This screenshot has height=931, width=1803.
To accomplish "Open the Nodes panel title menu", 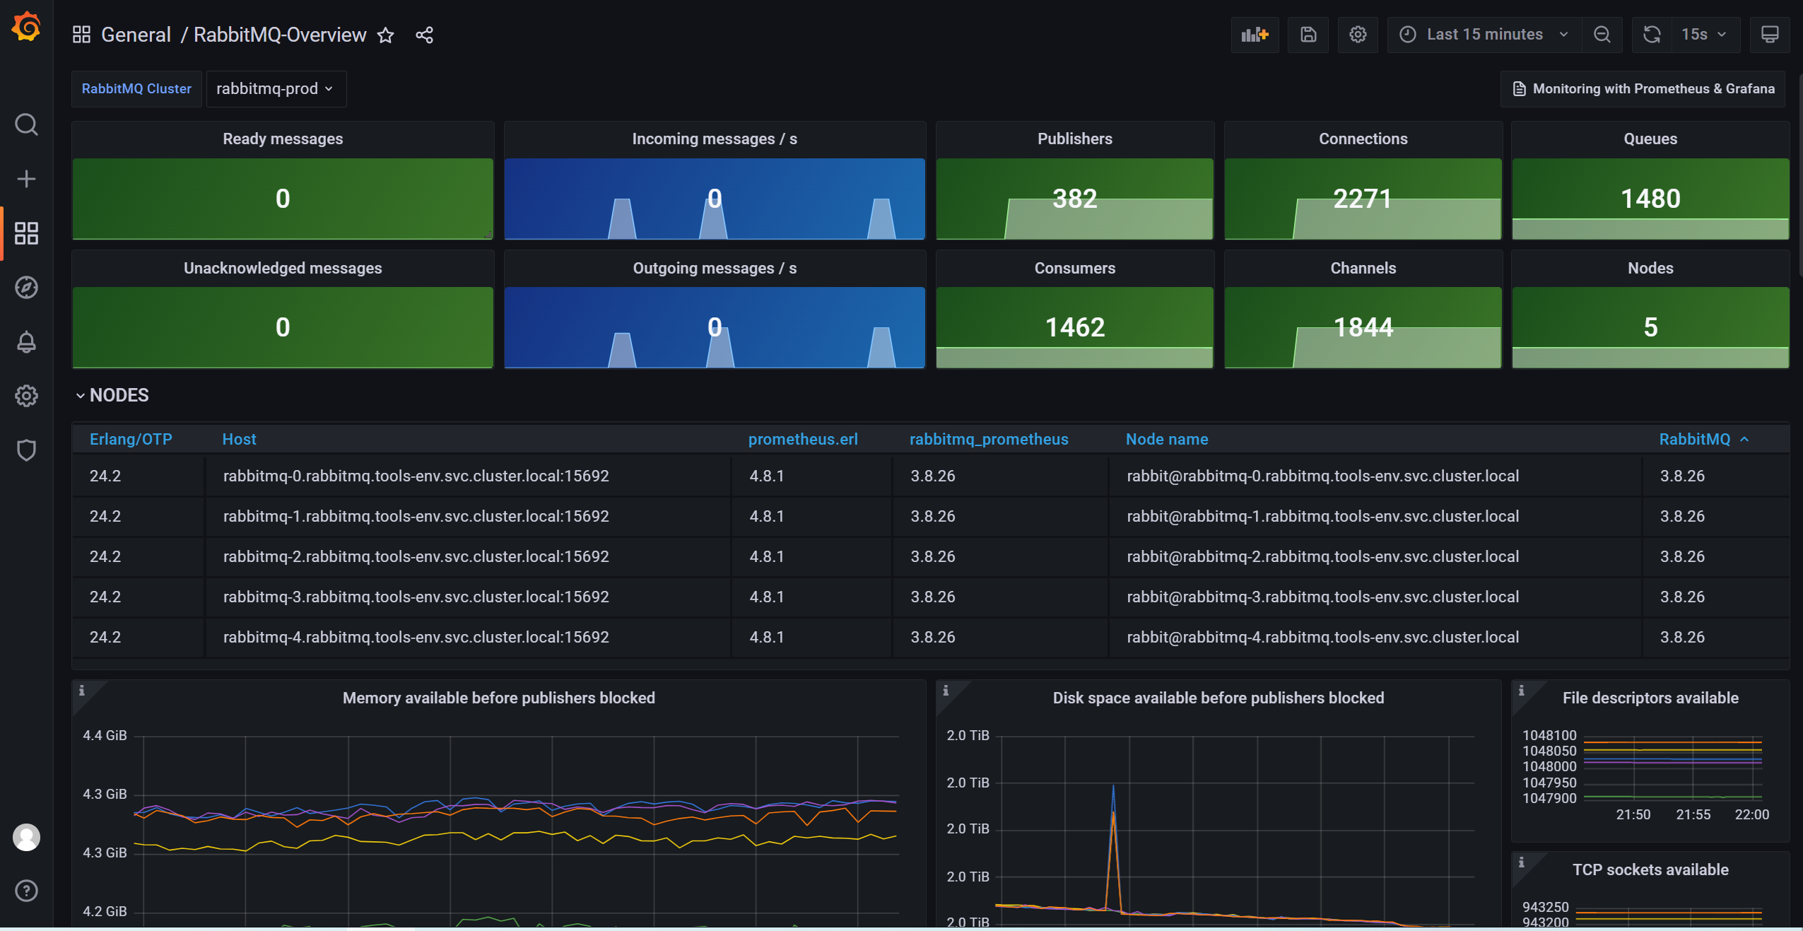I will [x=1650, y=268].
